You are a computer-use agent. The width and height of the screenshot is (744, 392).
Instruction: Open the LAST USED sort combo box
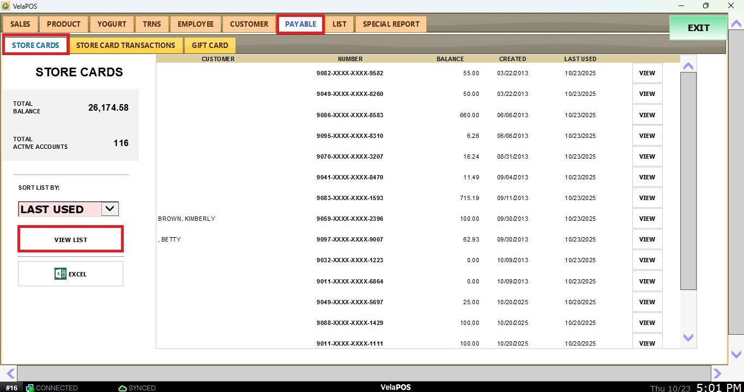[x=60, y=209]
